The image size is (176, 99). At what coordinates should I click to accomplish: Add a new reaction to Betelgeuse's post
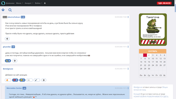point(44,80)
